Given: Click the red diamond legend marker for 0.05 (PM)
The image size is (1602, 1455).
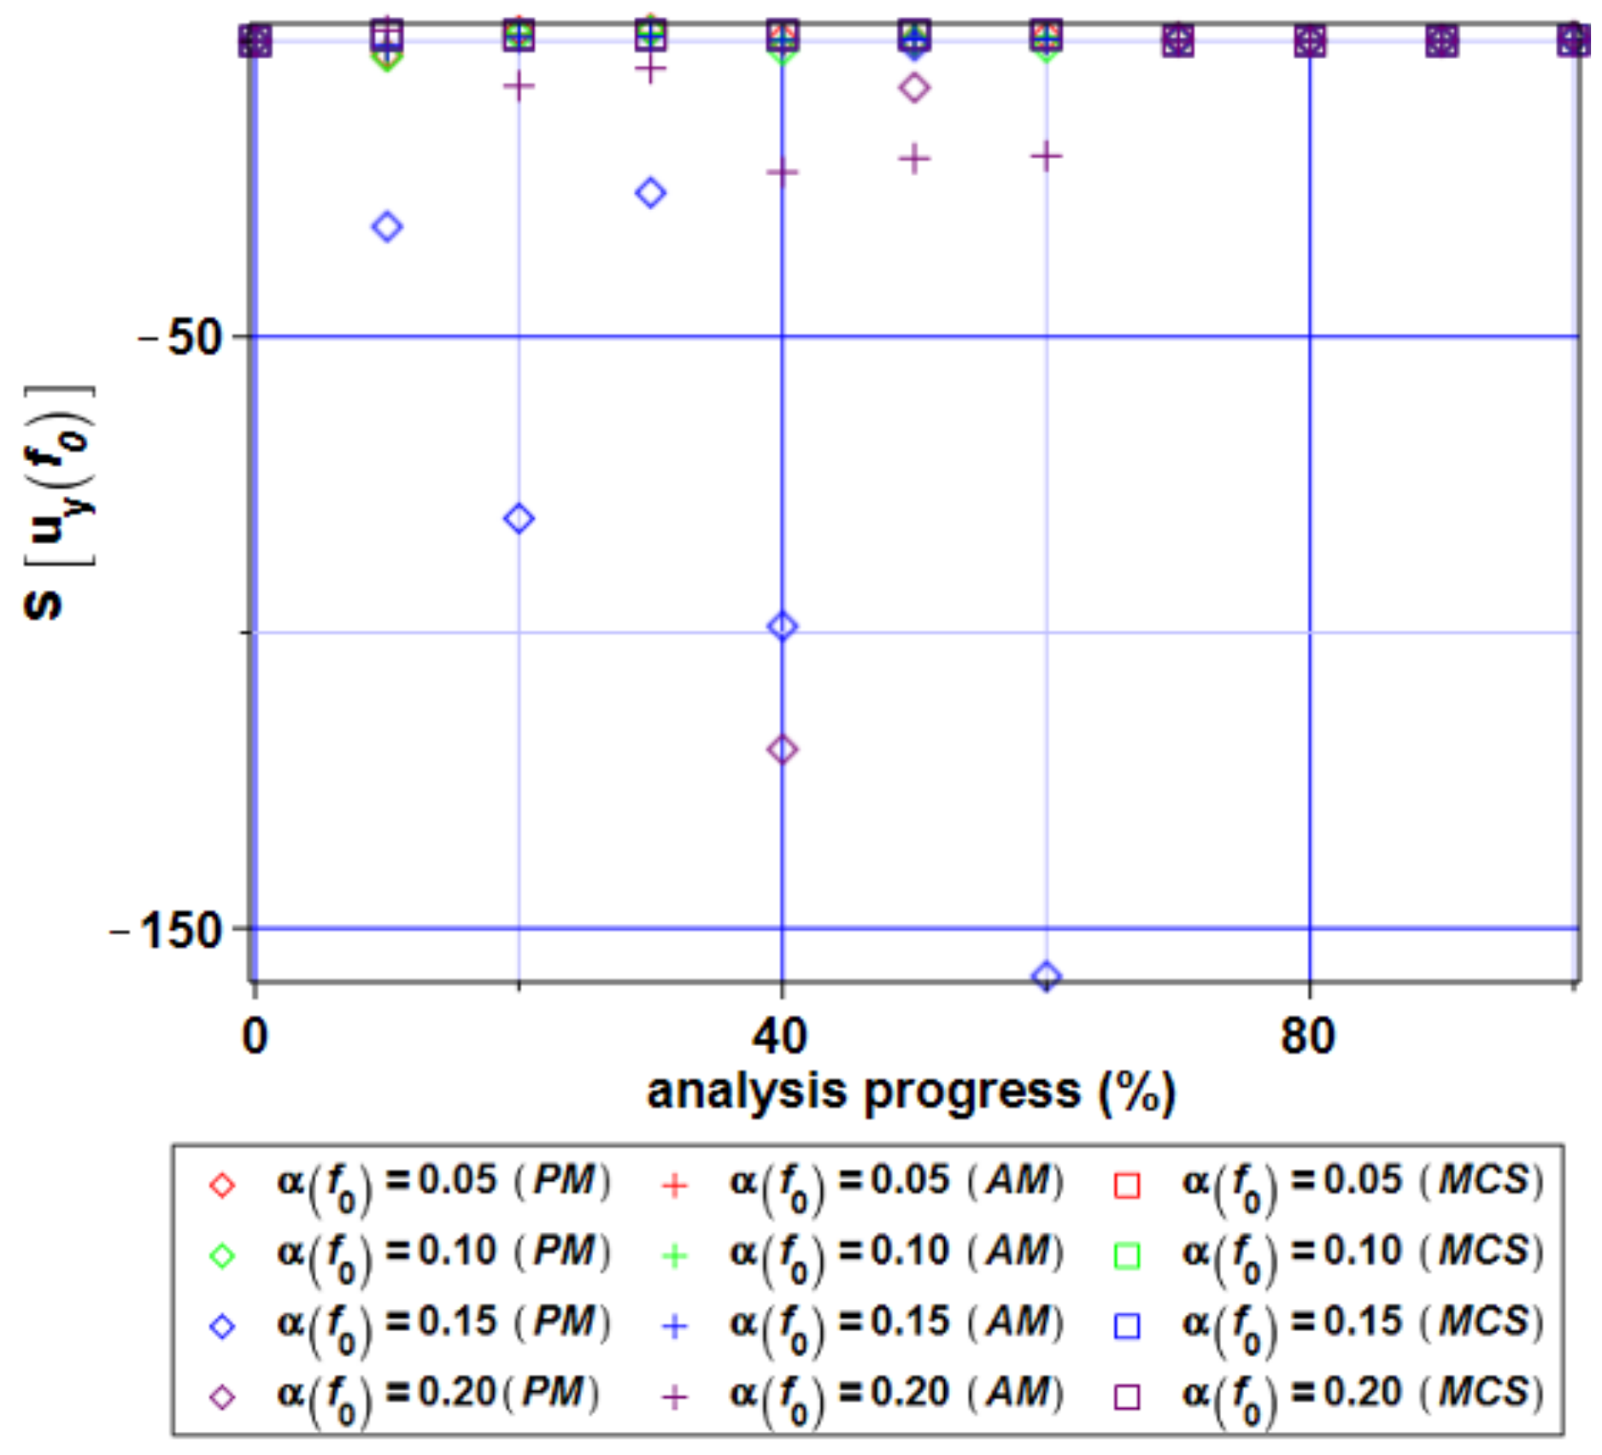Looking at the screenshot, I should [x=222, y=1186].
